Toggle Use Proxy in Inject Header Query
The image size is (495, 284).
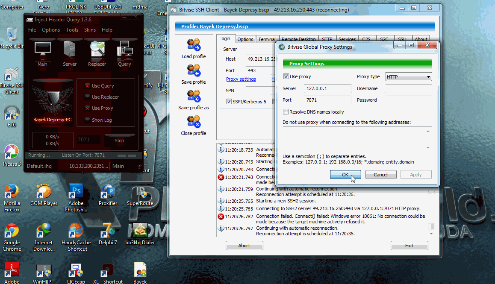88,108
